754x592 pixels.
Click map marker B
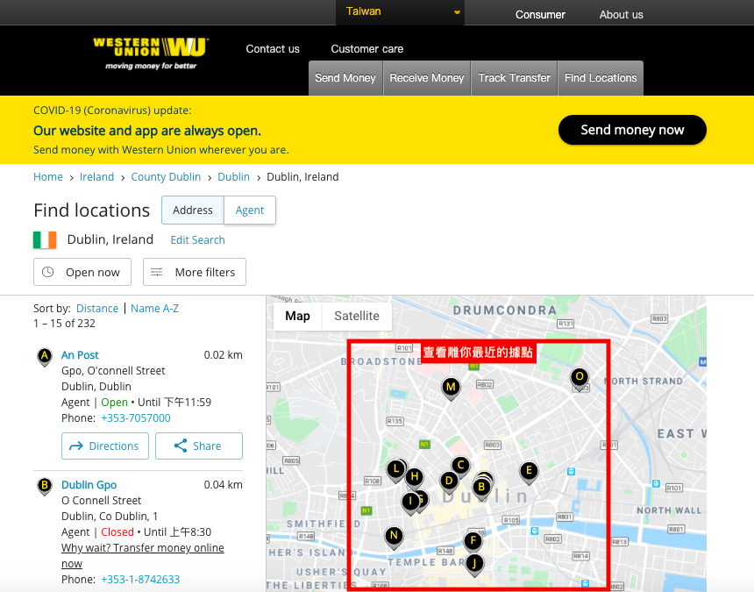(481, 489)
